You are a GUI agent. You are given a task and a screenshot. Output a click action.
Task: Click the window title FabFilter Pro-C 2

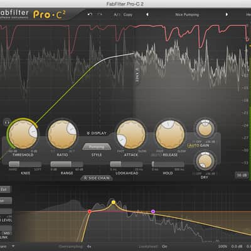tap(125, 4)
